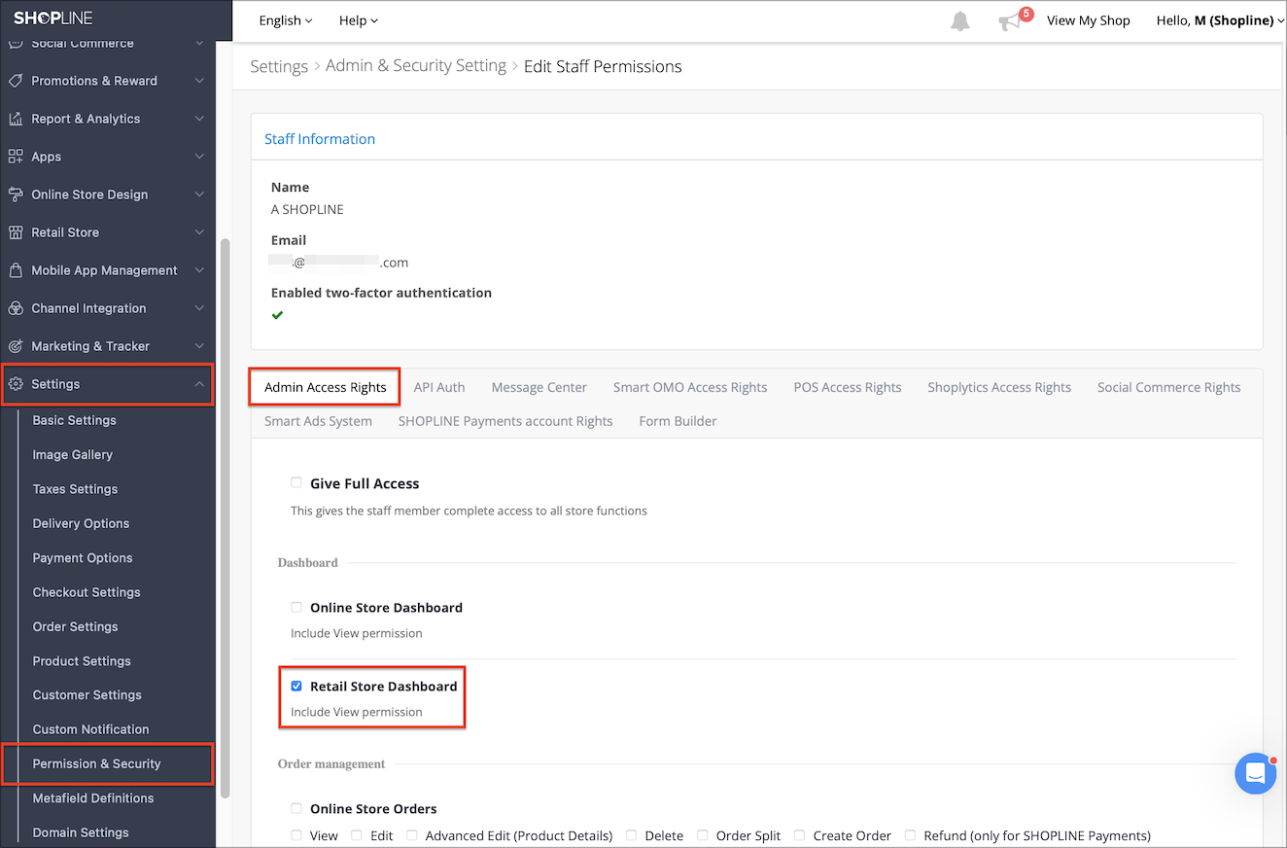Viewport: 1287px width, 848px height.
Task: Uncheck the Retail Store Dashboard checkbox
Action: click(x=296, y=686)
